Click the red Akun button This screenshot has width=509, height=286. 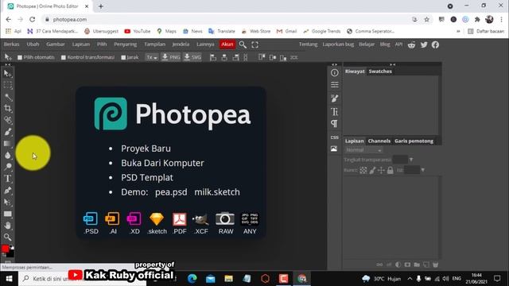(227, 44)
